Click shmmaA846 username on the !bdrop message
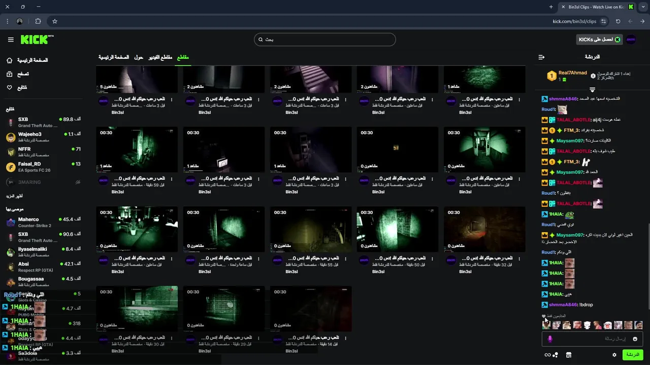 (563, 305)
